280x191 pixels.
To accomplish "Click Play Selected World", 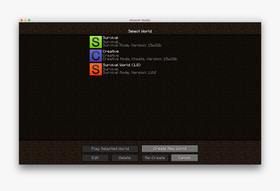I will [x=110, y=149].
